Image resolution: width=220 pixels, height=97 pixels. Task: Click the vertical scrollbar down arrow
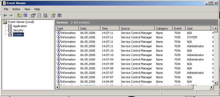(216, 83)
